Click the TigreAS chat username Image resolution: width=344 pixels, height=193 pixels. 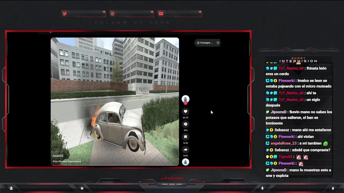(285, 157)
